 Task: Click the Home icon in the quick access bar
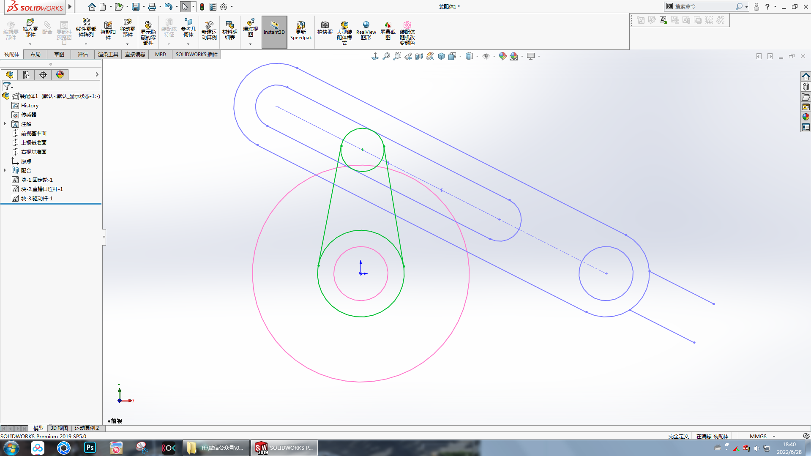coord(92,7)
